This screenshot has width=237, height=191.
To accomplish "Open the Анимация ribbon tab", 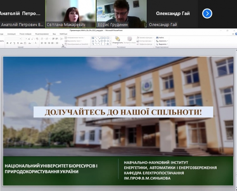I will point(11,34).
